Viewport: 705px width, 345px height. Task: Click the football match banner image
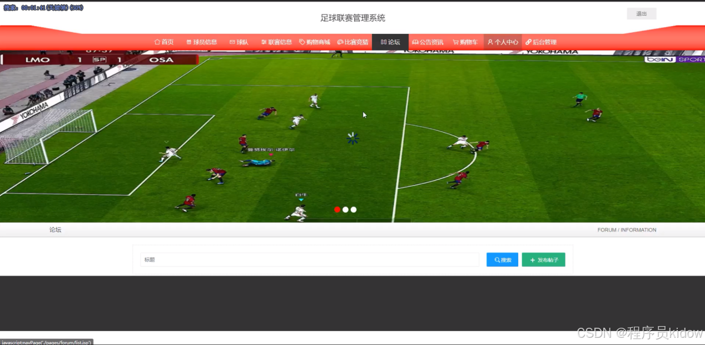coord(352,136)
